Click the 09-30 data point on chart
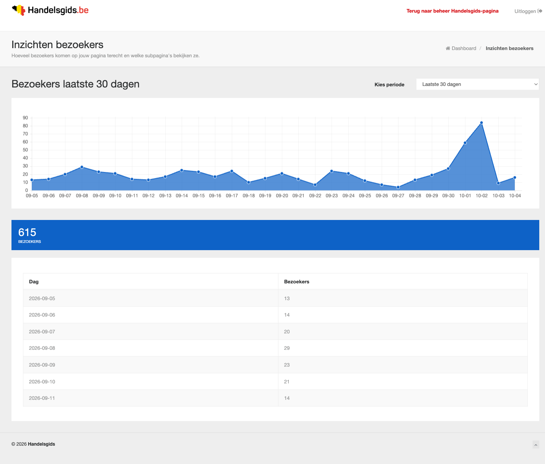Screen dimensions: 545x464 point(448,168)
